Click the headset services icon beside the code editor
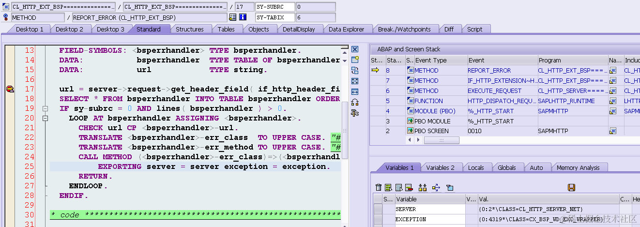The height and width of the screenshot is (227, 640). (354, 103)
